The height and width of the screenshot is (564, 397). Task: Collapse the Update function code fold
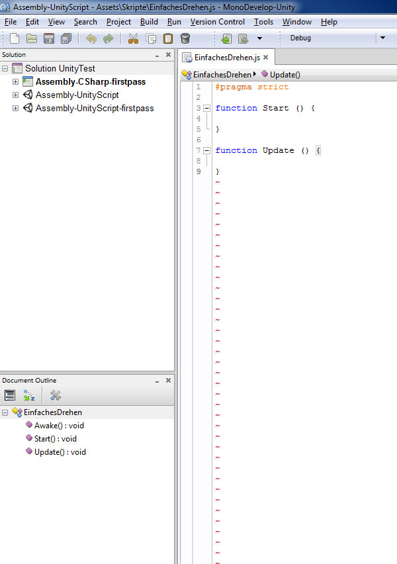[x=206, y=150]
